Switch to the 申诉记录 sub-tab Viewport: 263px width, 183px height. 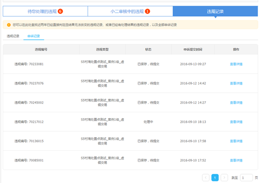point(34,36)
